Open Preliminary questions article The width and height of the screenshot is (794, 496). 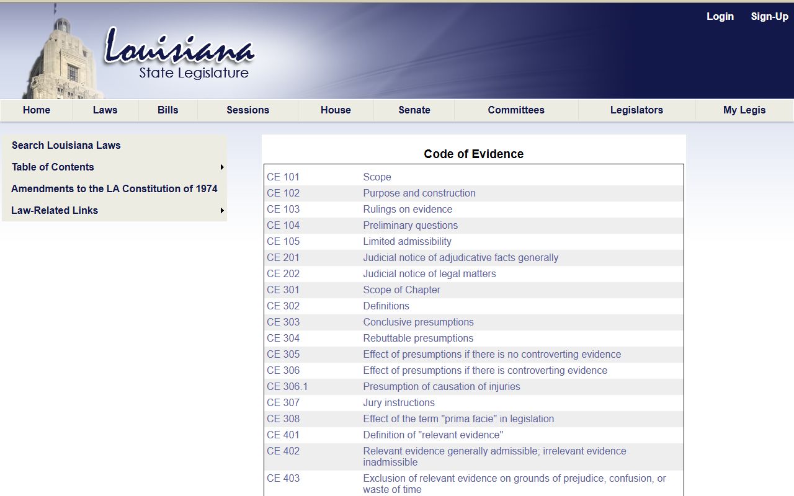tap(410, 226)
